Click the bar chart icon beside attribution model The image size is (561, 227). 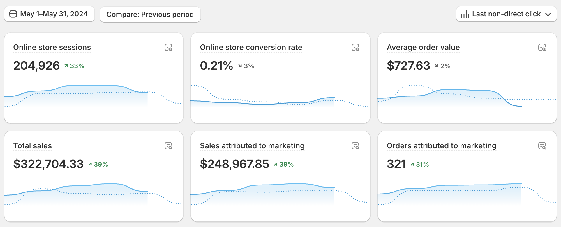pos(465,14)
